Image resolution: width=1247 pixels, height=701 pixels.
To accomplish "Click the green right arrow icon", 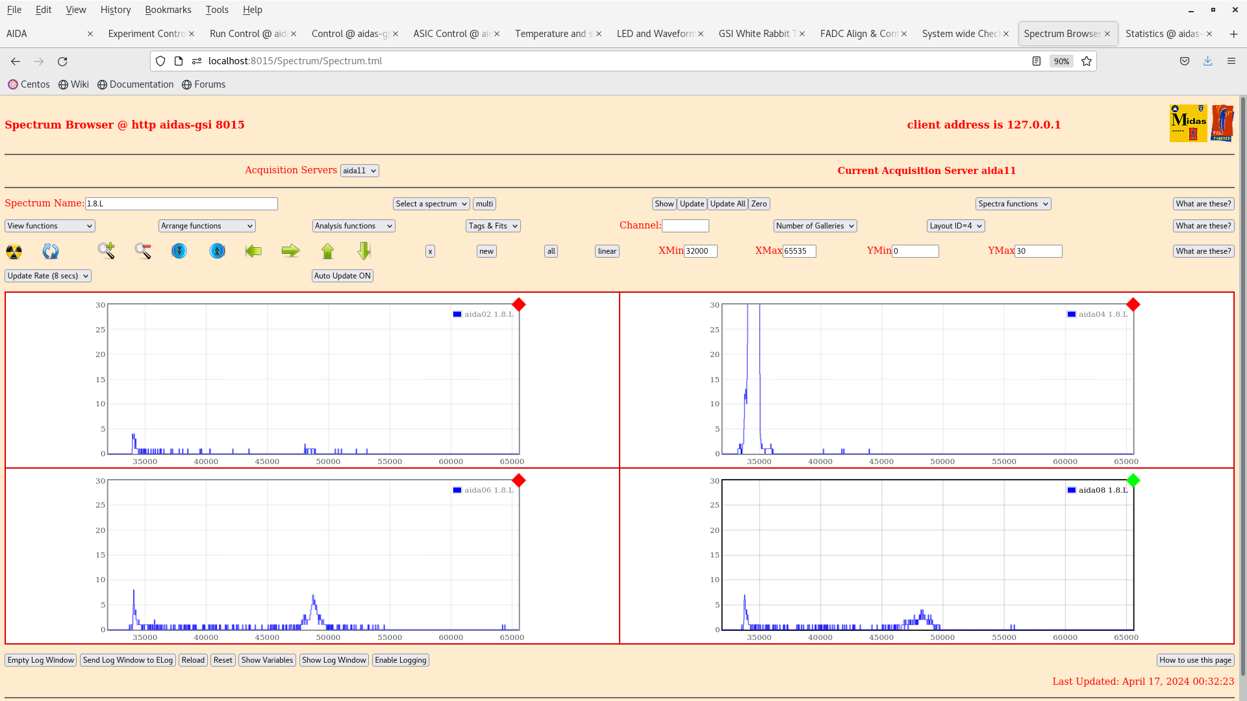I will (x=290, y=251).
